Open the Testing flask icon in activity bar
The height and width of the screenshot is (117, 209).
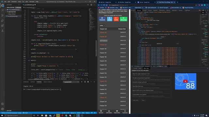click(2, 31)
